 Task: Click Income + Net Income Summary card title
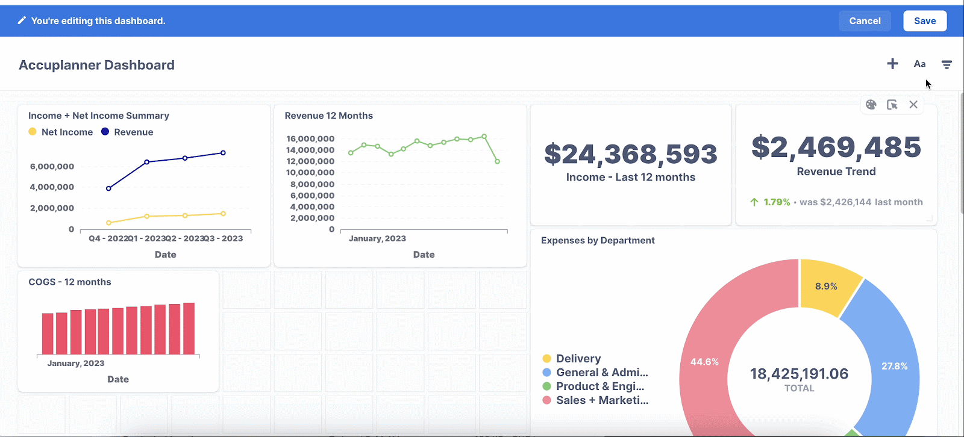[99, 116]
